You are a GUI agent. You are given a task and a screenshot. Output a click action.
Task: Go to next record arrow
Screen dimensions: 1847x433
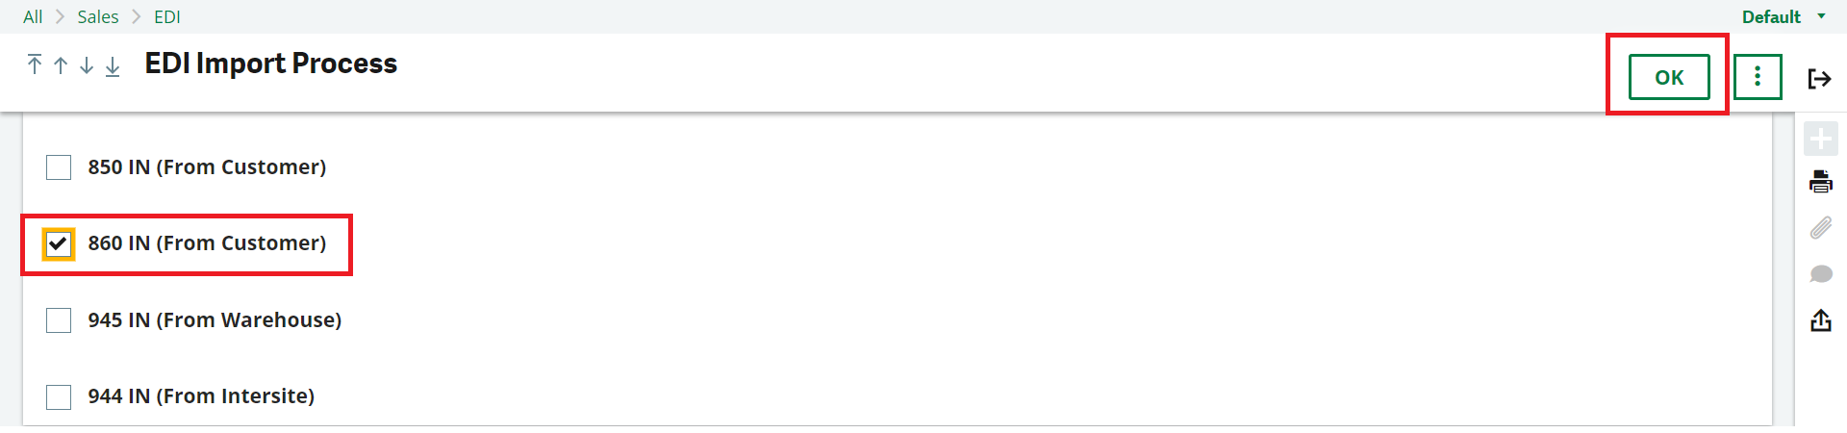point(87,64)
